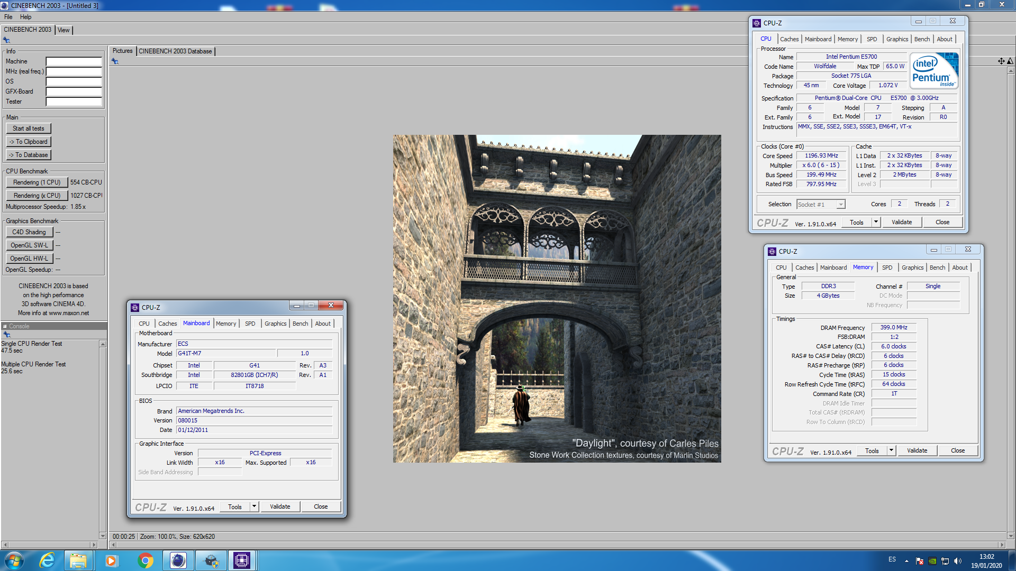The height and width of the screenshot is (571, 1016).
Task: Click CPU-Z title icon in Memory window
Action: click(x=772, y=251)
